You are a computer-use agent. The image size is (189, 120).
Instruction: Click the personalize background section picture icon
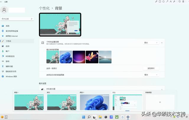coord(43,43)
